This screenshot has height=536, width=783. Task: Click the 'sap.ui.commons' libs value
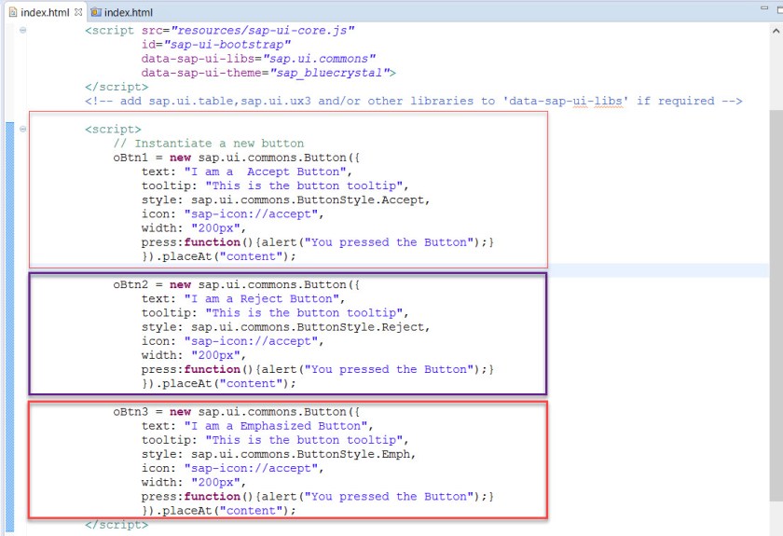click(320, 59)
